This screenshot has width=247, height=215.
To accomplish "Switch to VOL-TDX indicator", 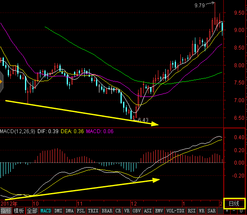I will 175,211.
